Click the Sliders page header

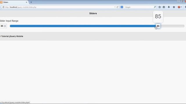click(x=93, y=14)
